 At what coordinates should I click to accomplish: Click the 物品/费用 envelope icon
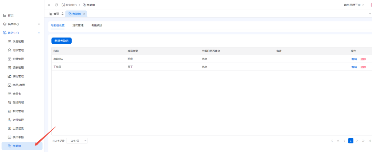click(x=10, y=85)
